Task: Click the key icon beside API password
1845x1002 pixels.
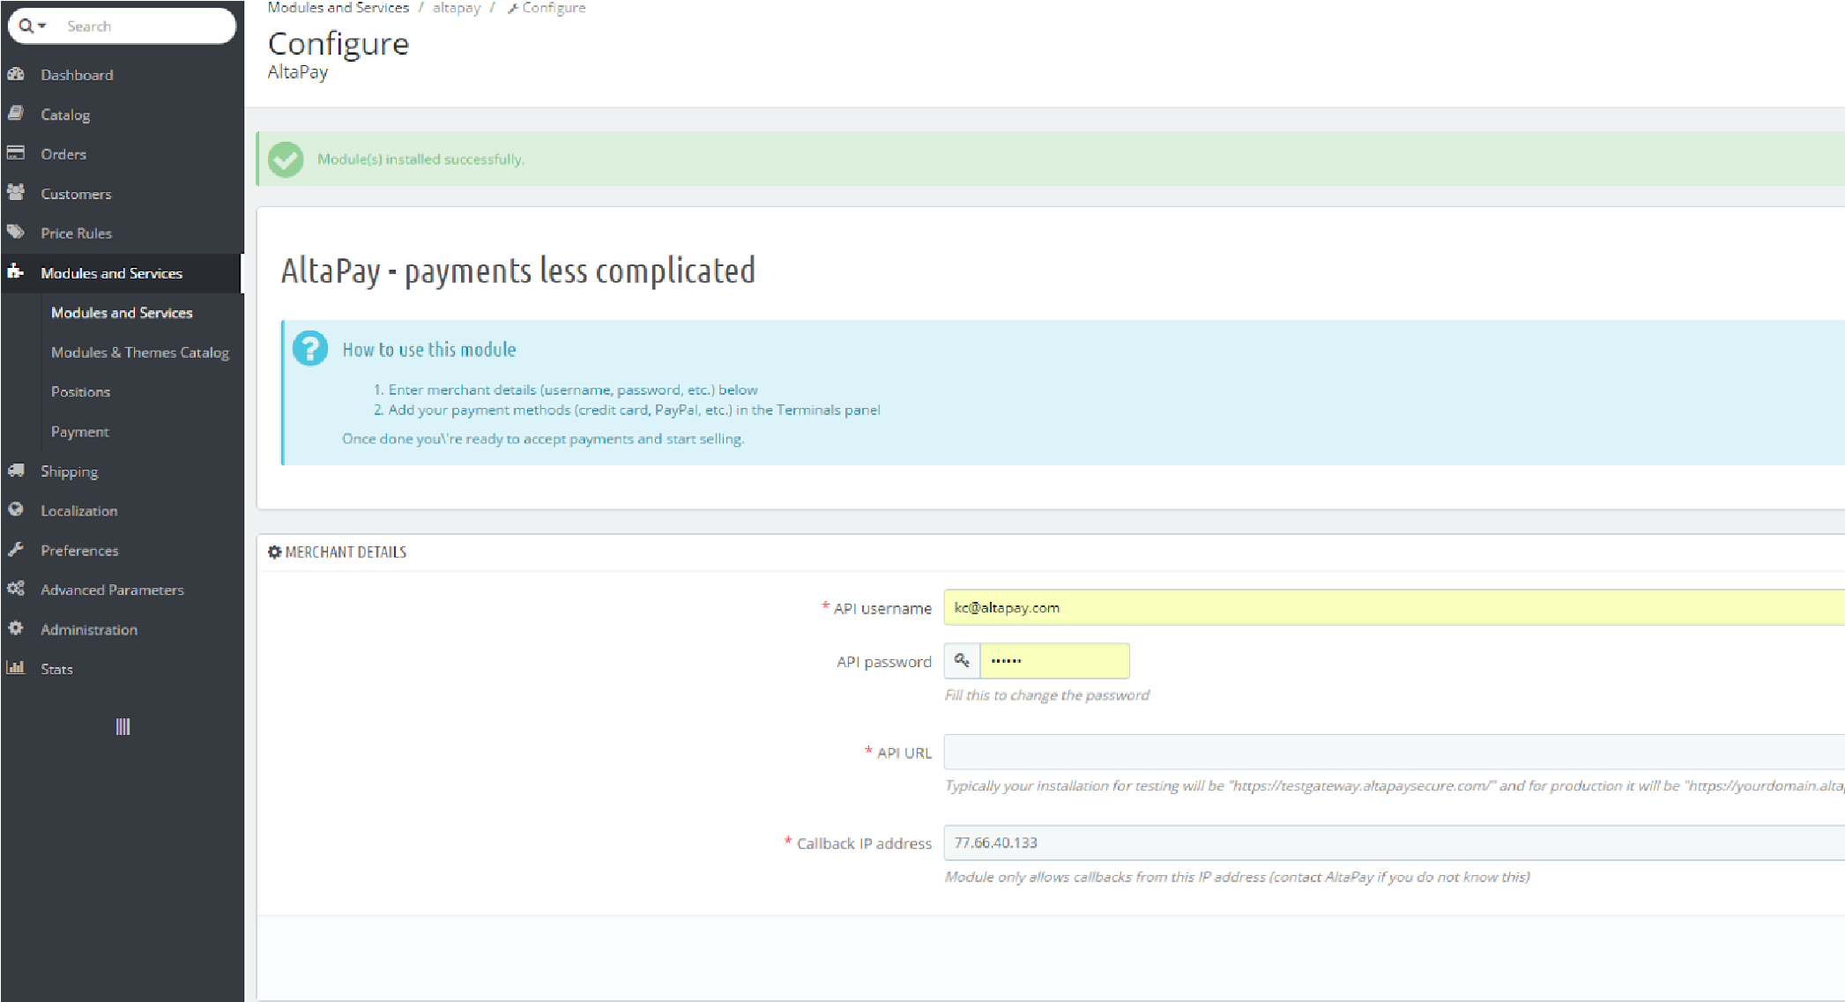Action: point(962,661)
